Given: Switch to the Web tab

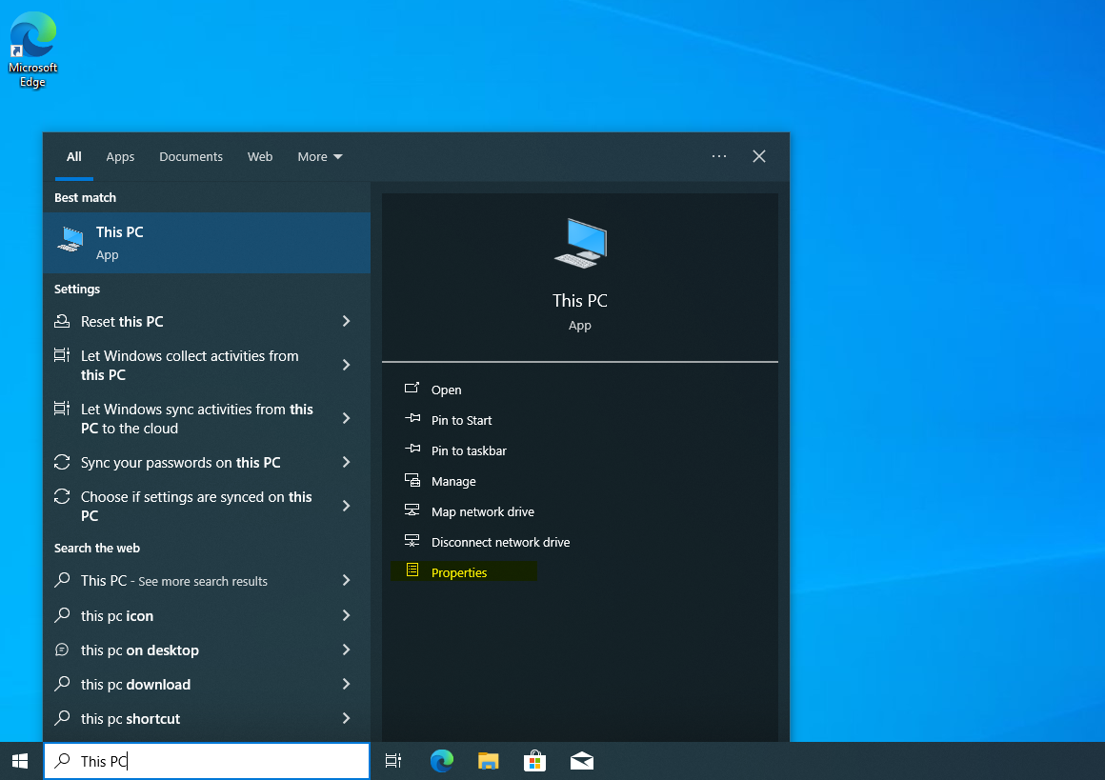Looking at the screenshot, I should (x=260, y=156).
